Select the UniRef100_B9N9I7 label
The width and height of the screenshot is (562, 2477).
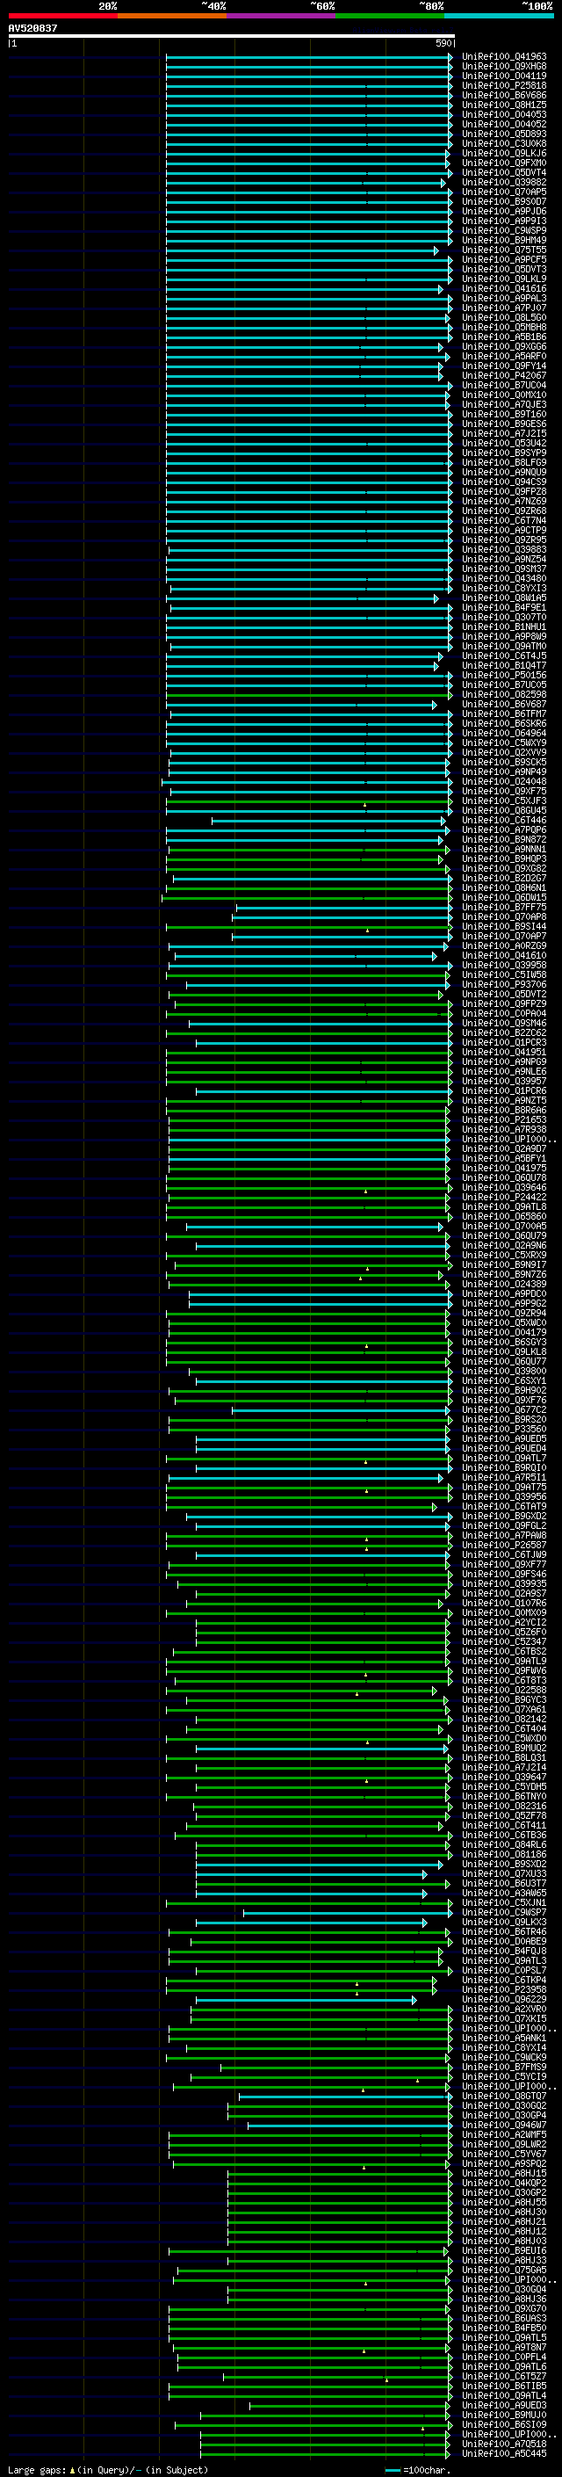tap(504, 1265)
